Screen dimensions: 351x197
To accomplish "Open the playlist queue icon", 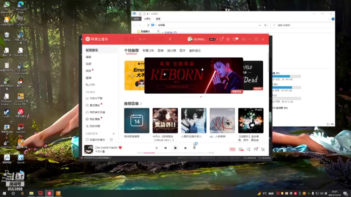I will [x=263, y=149].
